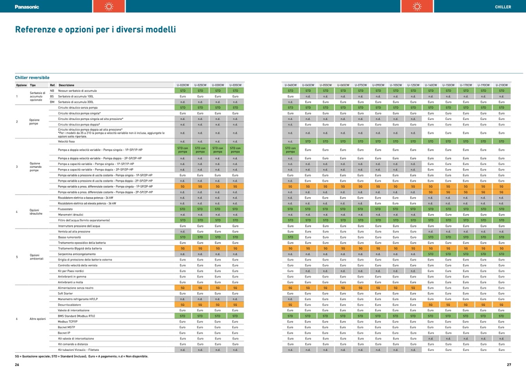Screen dimensions: 526x372
Task: Click the sun icon on the right page header
Action: click(417, 6)
